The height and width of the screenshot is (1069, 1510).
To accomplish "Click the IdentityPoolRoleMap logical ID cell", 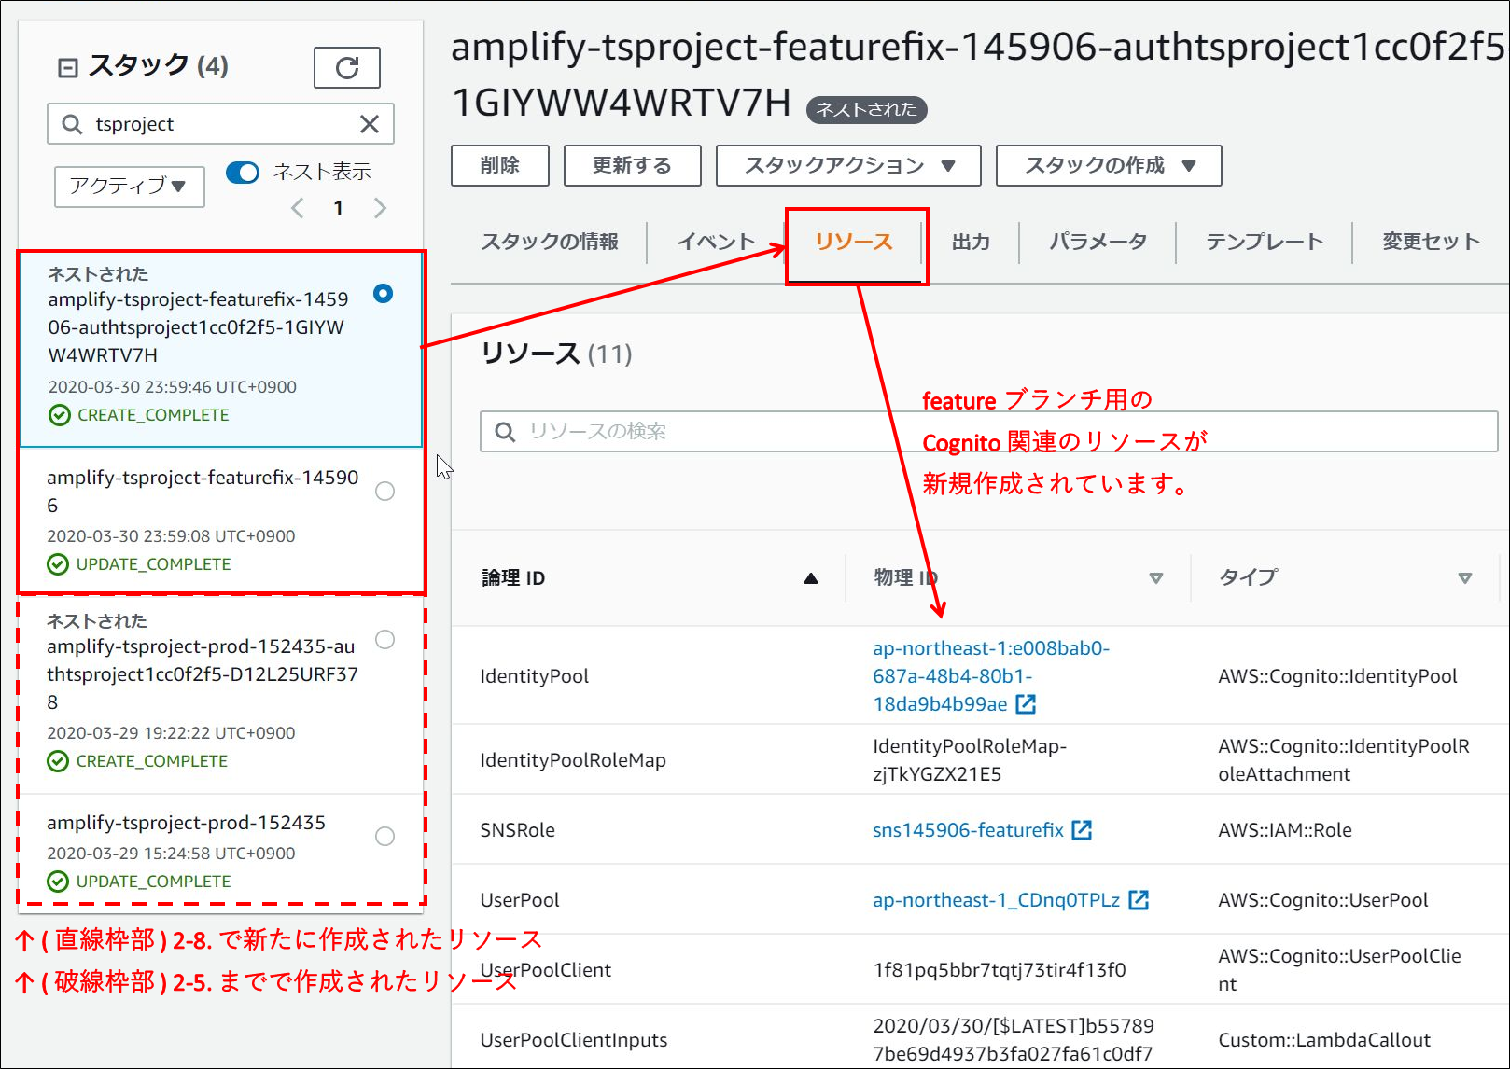I will 573,760.
